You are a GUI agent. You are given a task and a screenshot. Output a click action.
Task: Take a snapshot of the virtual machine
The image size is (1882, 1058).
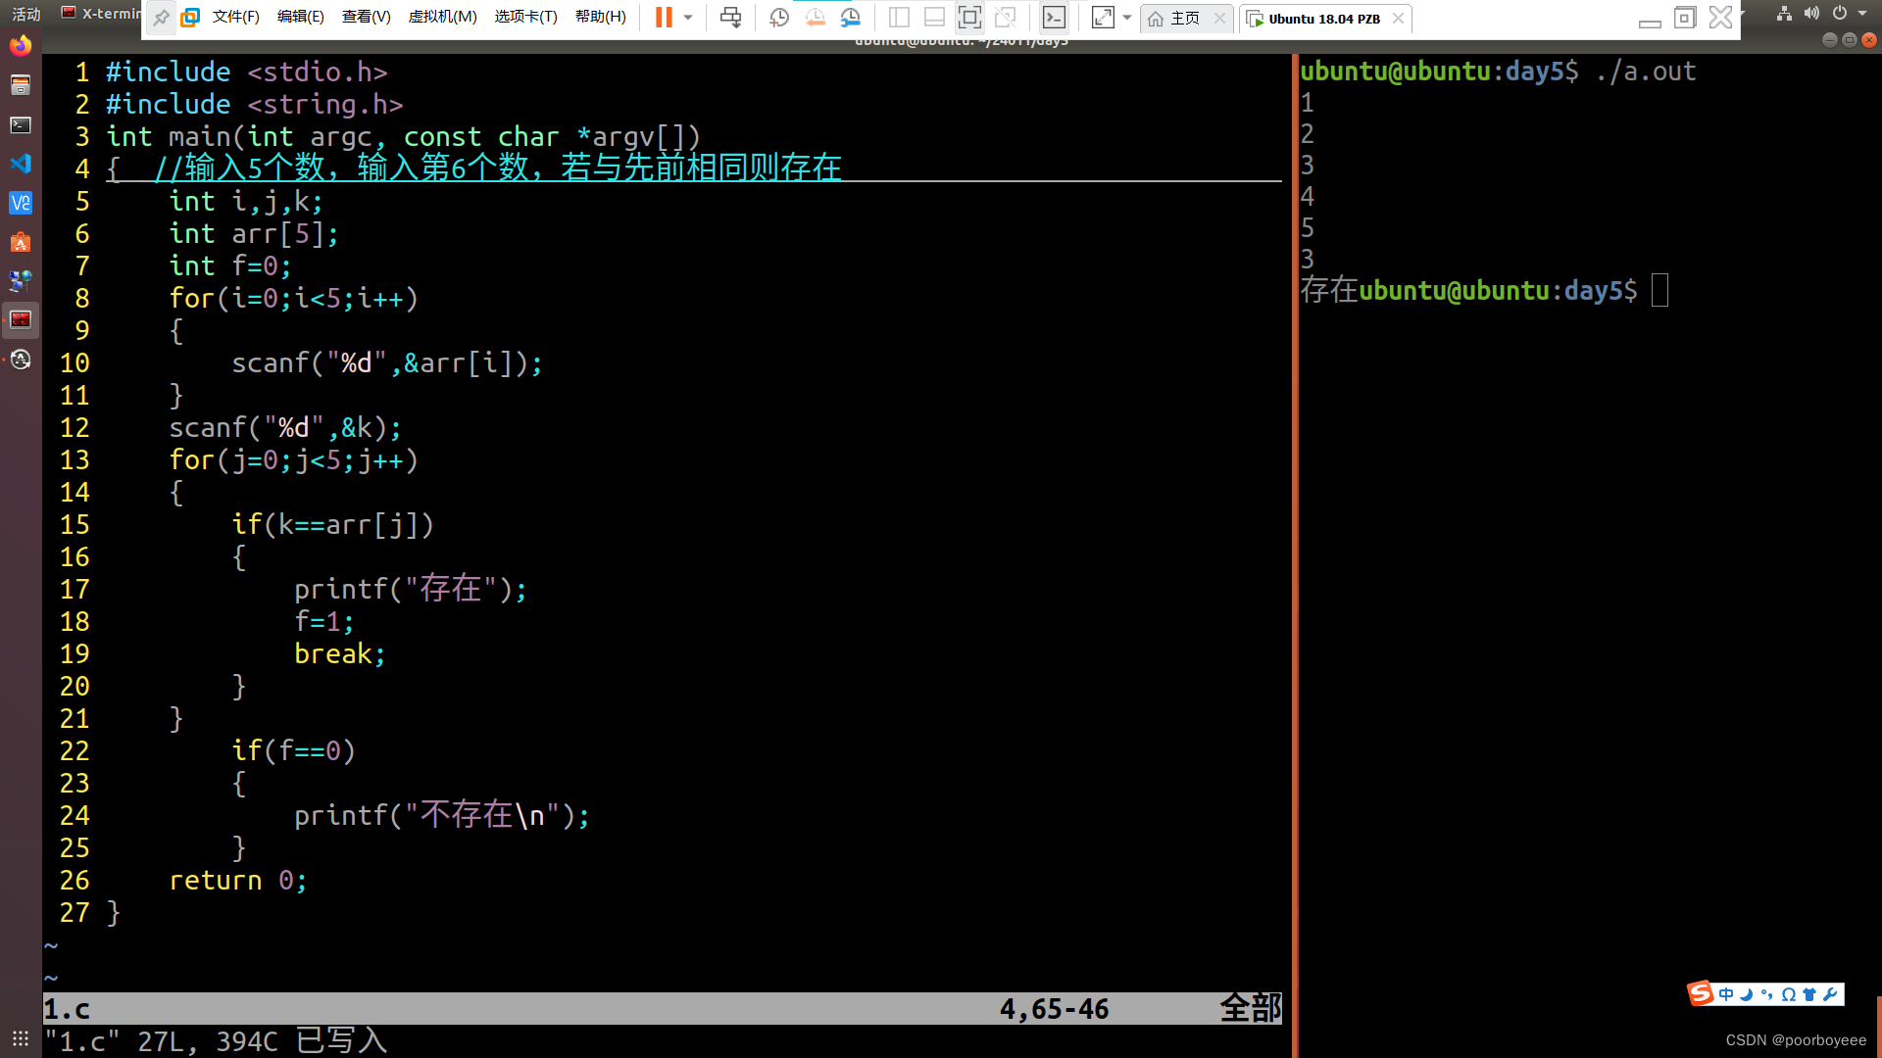(x=779, y=17)
